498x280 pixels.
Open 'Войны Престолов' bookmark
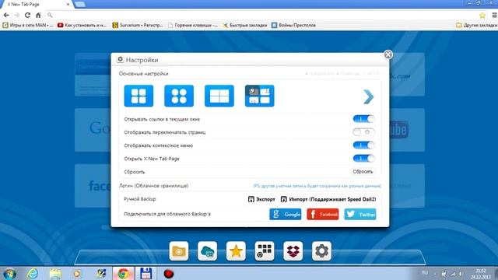pyautogui.click(x=293, y=25)
